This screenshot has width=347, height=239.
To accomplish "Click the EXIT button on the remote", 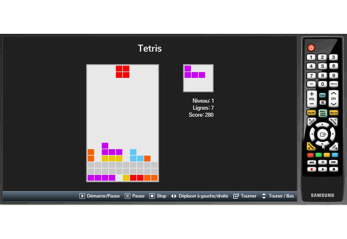I will (x=333, y=147).
